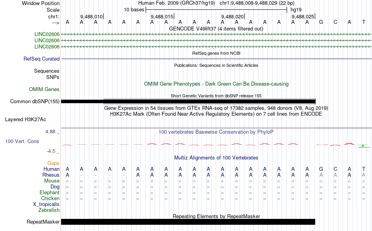Click the RefSeq Curated blue intron line
The image size is (372, 231).
coord(216,59)
